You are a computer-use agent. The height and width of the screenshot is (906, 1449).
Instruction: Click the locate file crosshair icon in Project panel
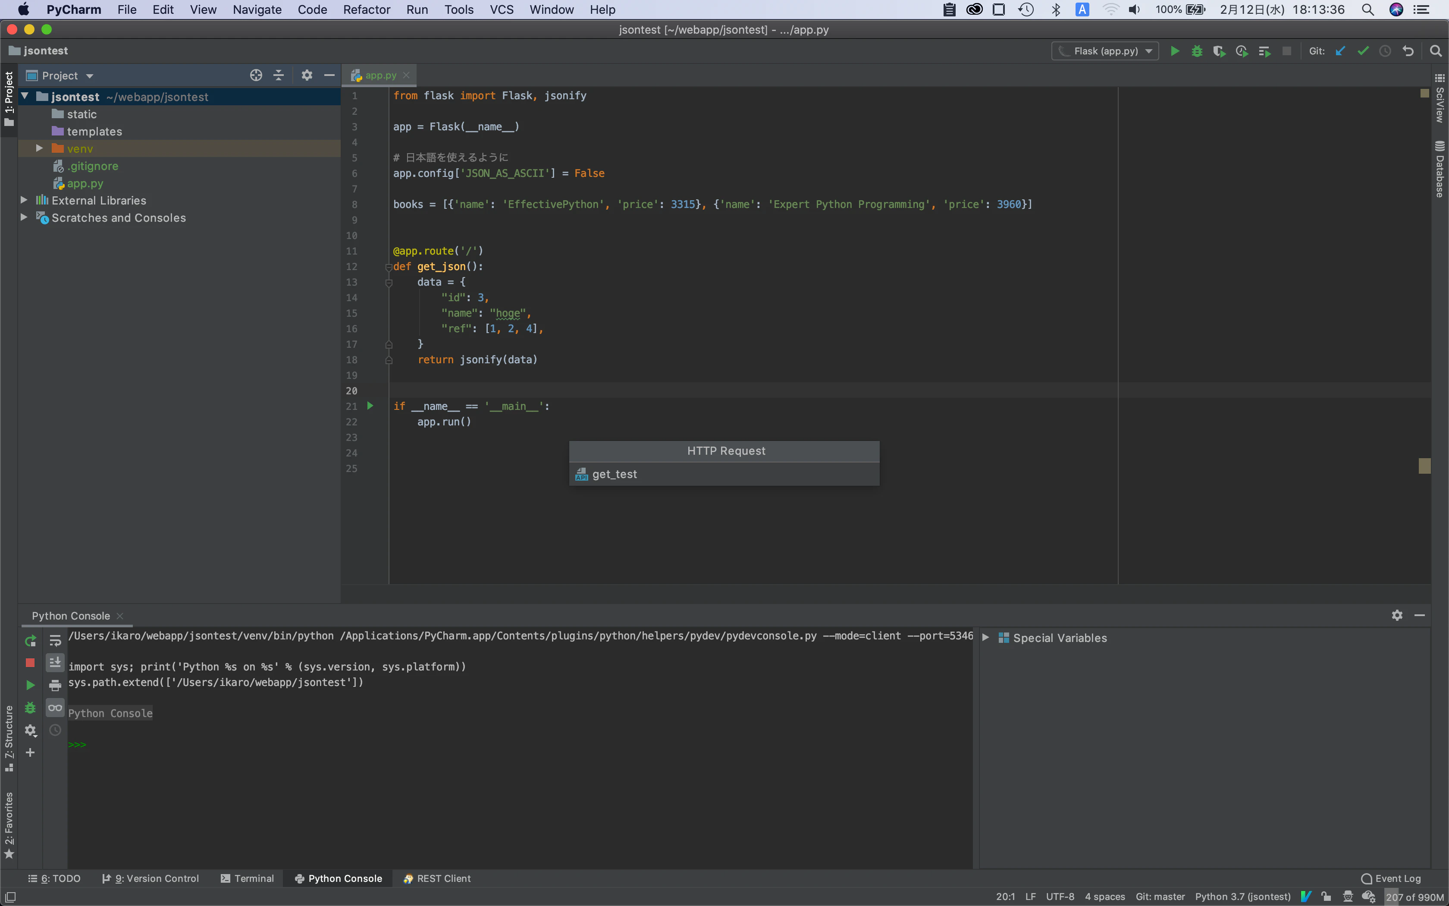pyautogui.click(x=256, y=75)
